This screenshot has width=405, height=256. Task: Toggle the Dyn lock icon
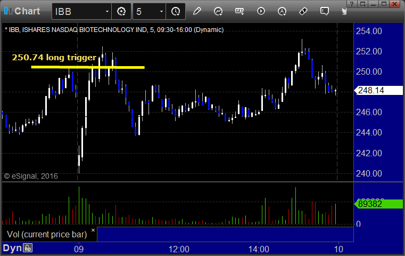[28, 248]
